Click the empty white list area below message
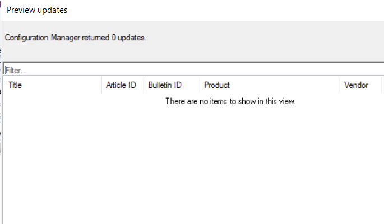 [193, 164]
